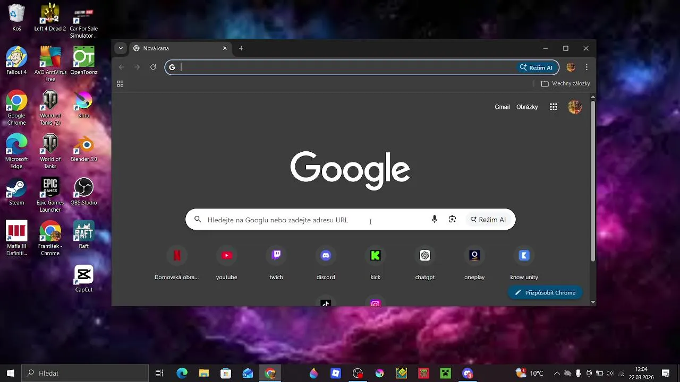Open the Gmail link
Image resolution: width=680 pixels, height=382 pixels.
click(x=502, y=107)
